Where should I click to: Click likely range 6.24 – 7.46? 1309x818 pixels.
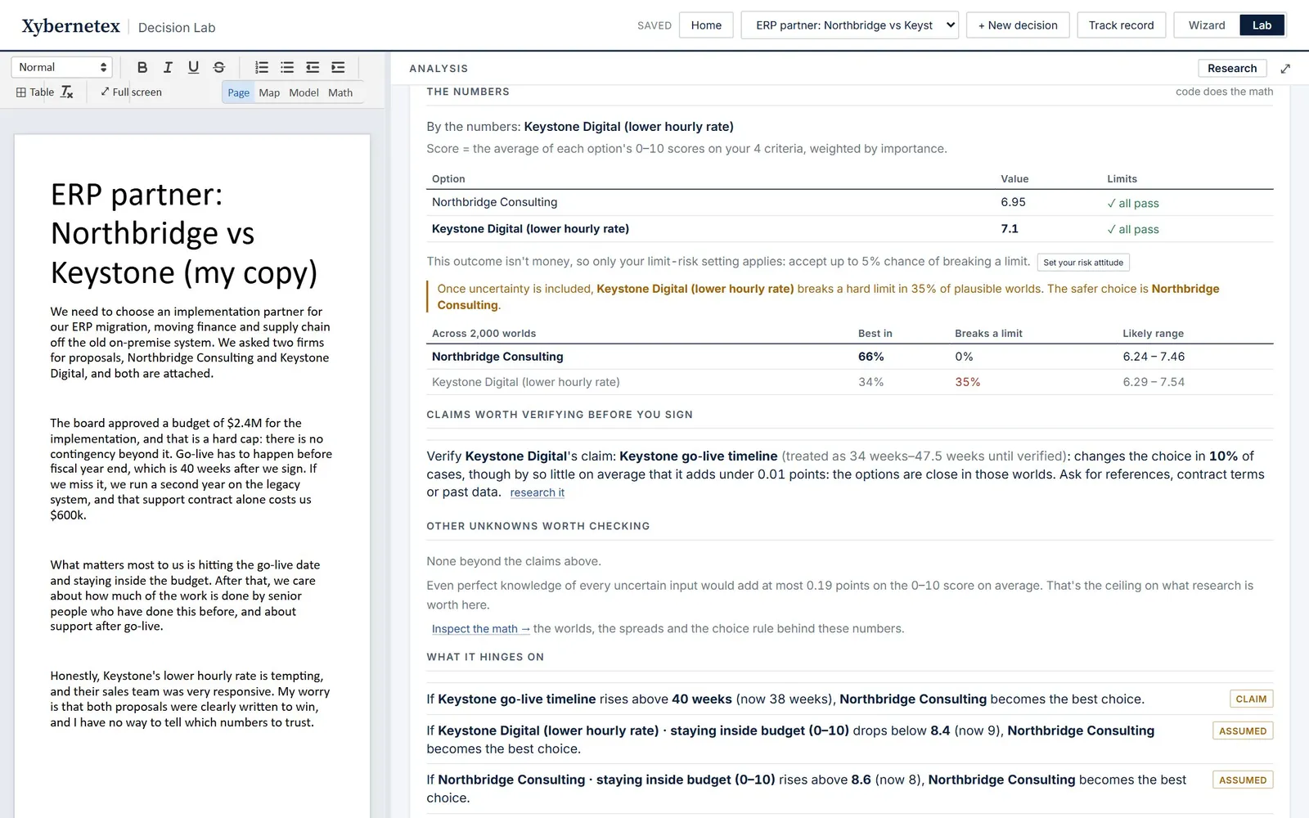point(1154,357)
